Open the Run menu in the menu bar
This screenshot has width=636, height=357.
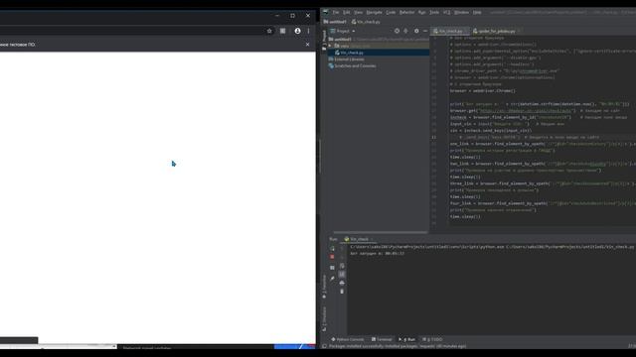pos(421,13)
